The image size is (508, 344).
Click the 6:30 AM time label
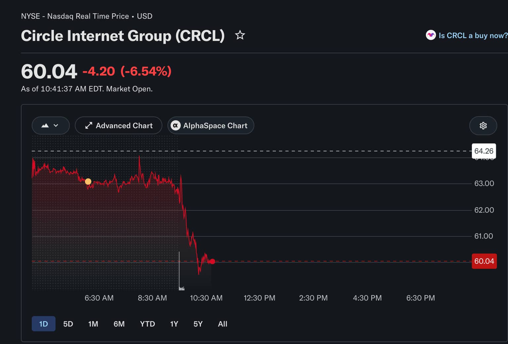99,298
